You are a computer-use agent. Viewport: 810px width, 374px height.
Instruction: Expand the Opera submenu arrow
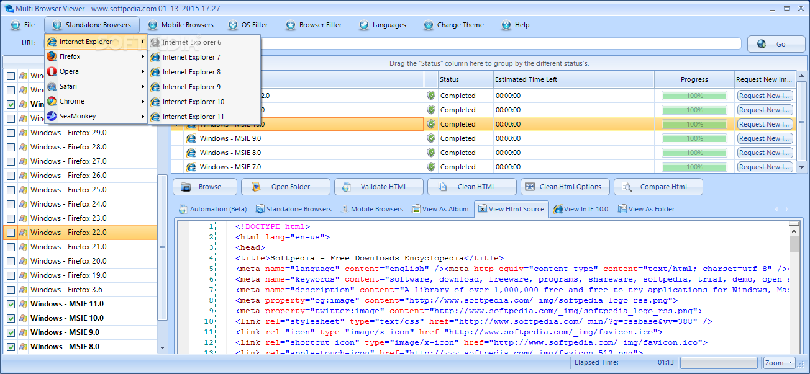tap(142, 71)
